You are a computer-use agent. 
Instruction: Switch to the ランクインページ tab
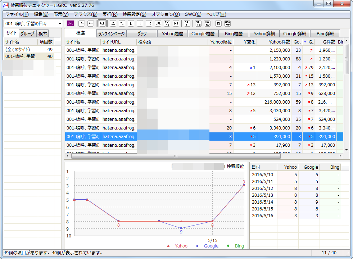(x=112, y=33)
